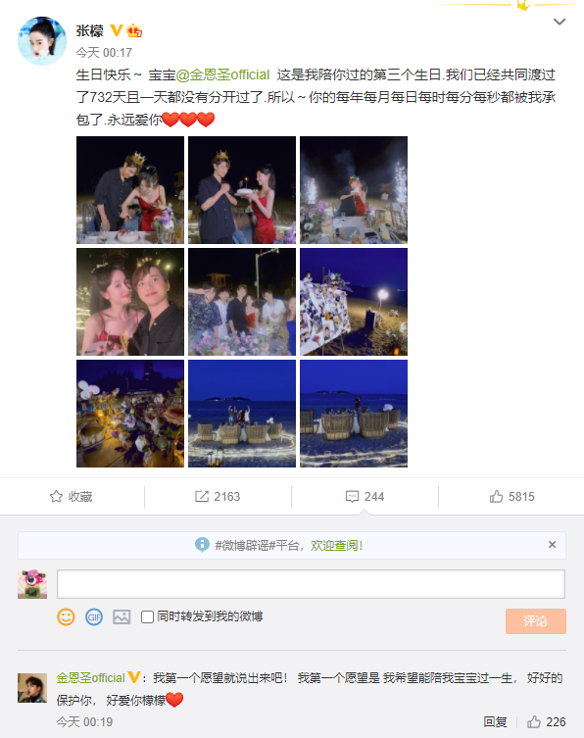
Task: Submit with the 评论 button
Action: point(536,621)
